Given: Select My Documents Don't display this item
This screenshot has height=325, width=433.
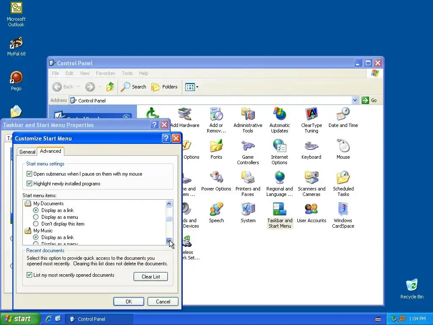Looking at the screenshot, I should click(x=36, y=224).
